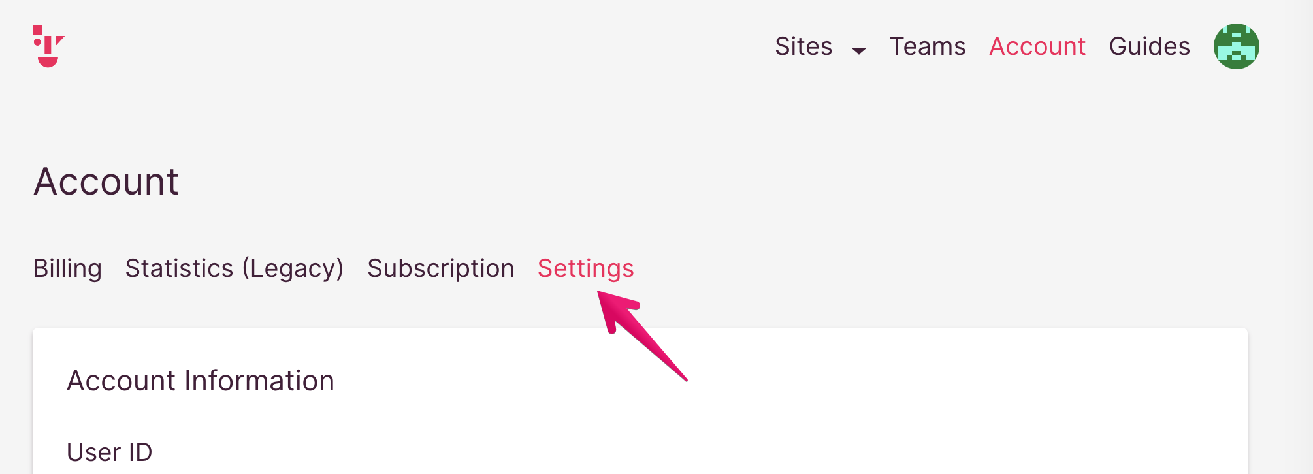Viewport: 1313px width, 474px height.
Task: Open the green pixel avatar profile menu
Action: pos(1236,46)
